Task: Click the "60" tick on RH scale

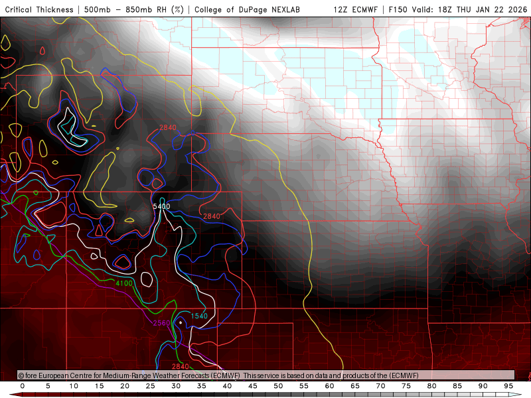Action: 329,386
